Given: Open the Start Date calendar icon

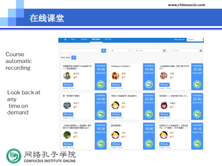Looking at the screenshot, I should click(165, 51).
